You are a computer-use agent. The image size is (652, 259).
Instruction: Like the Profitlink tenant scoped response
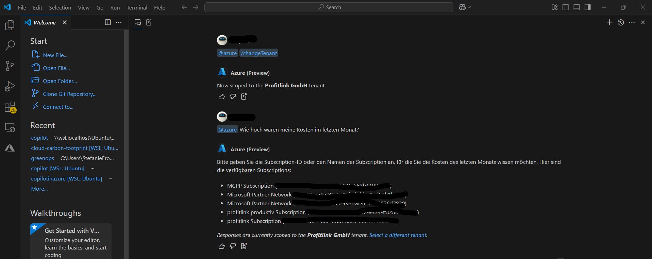(222, 97)
